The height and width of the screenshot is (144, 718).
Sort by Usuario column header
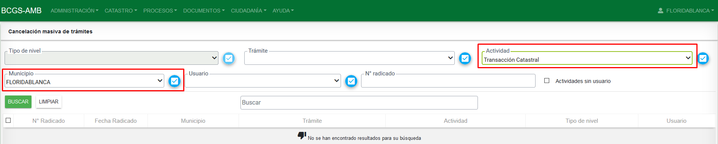click(x=677, y=121)
